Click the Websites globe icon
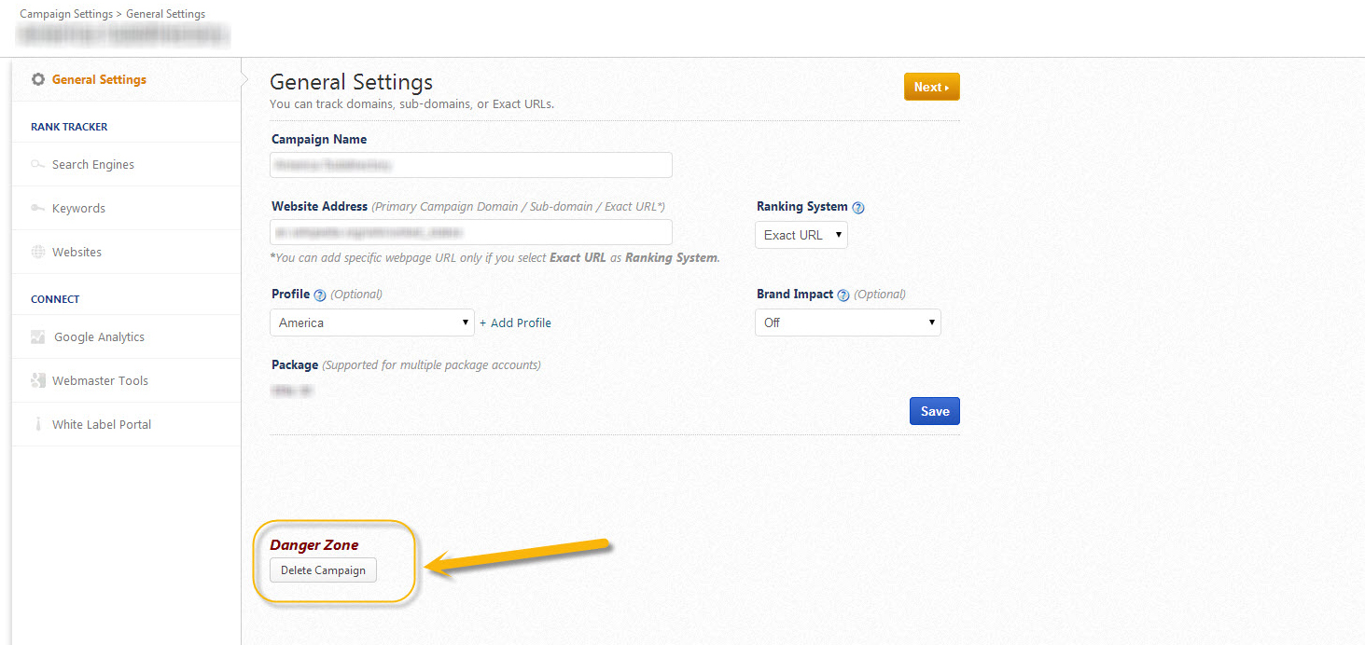Screen dimensions: 1365x645 click(x=38, y=253)
